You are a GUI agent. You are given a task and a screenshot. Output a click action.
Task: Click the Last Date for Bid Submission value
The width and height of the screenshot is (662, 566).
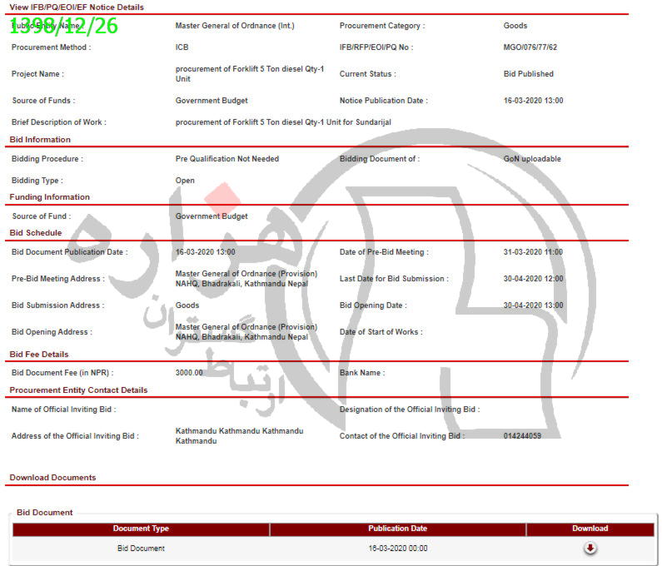pyautogui.click(x=533, y=279)
